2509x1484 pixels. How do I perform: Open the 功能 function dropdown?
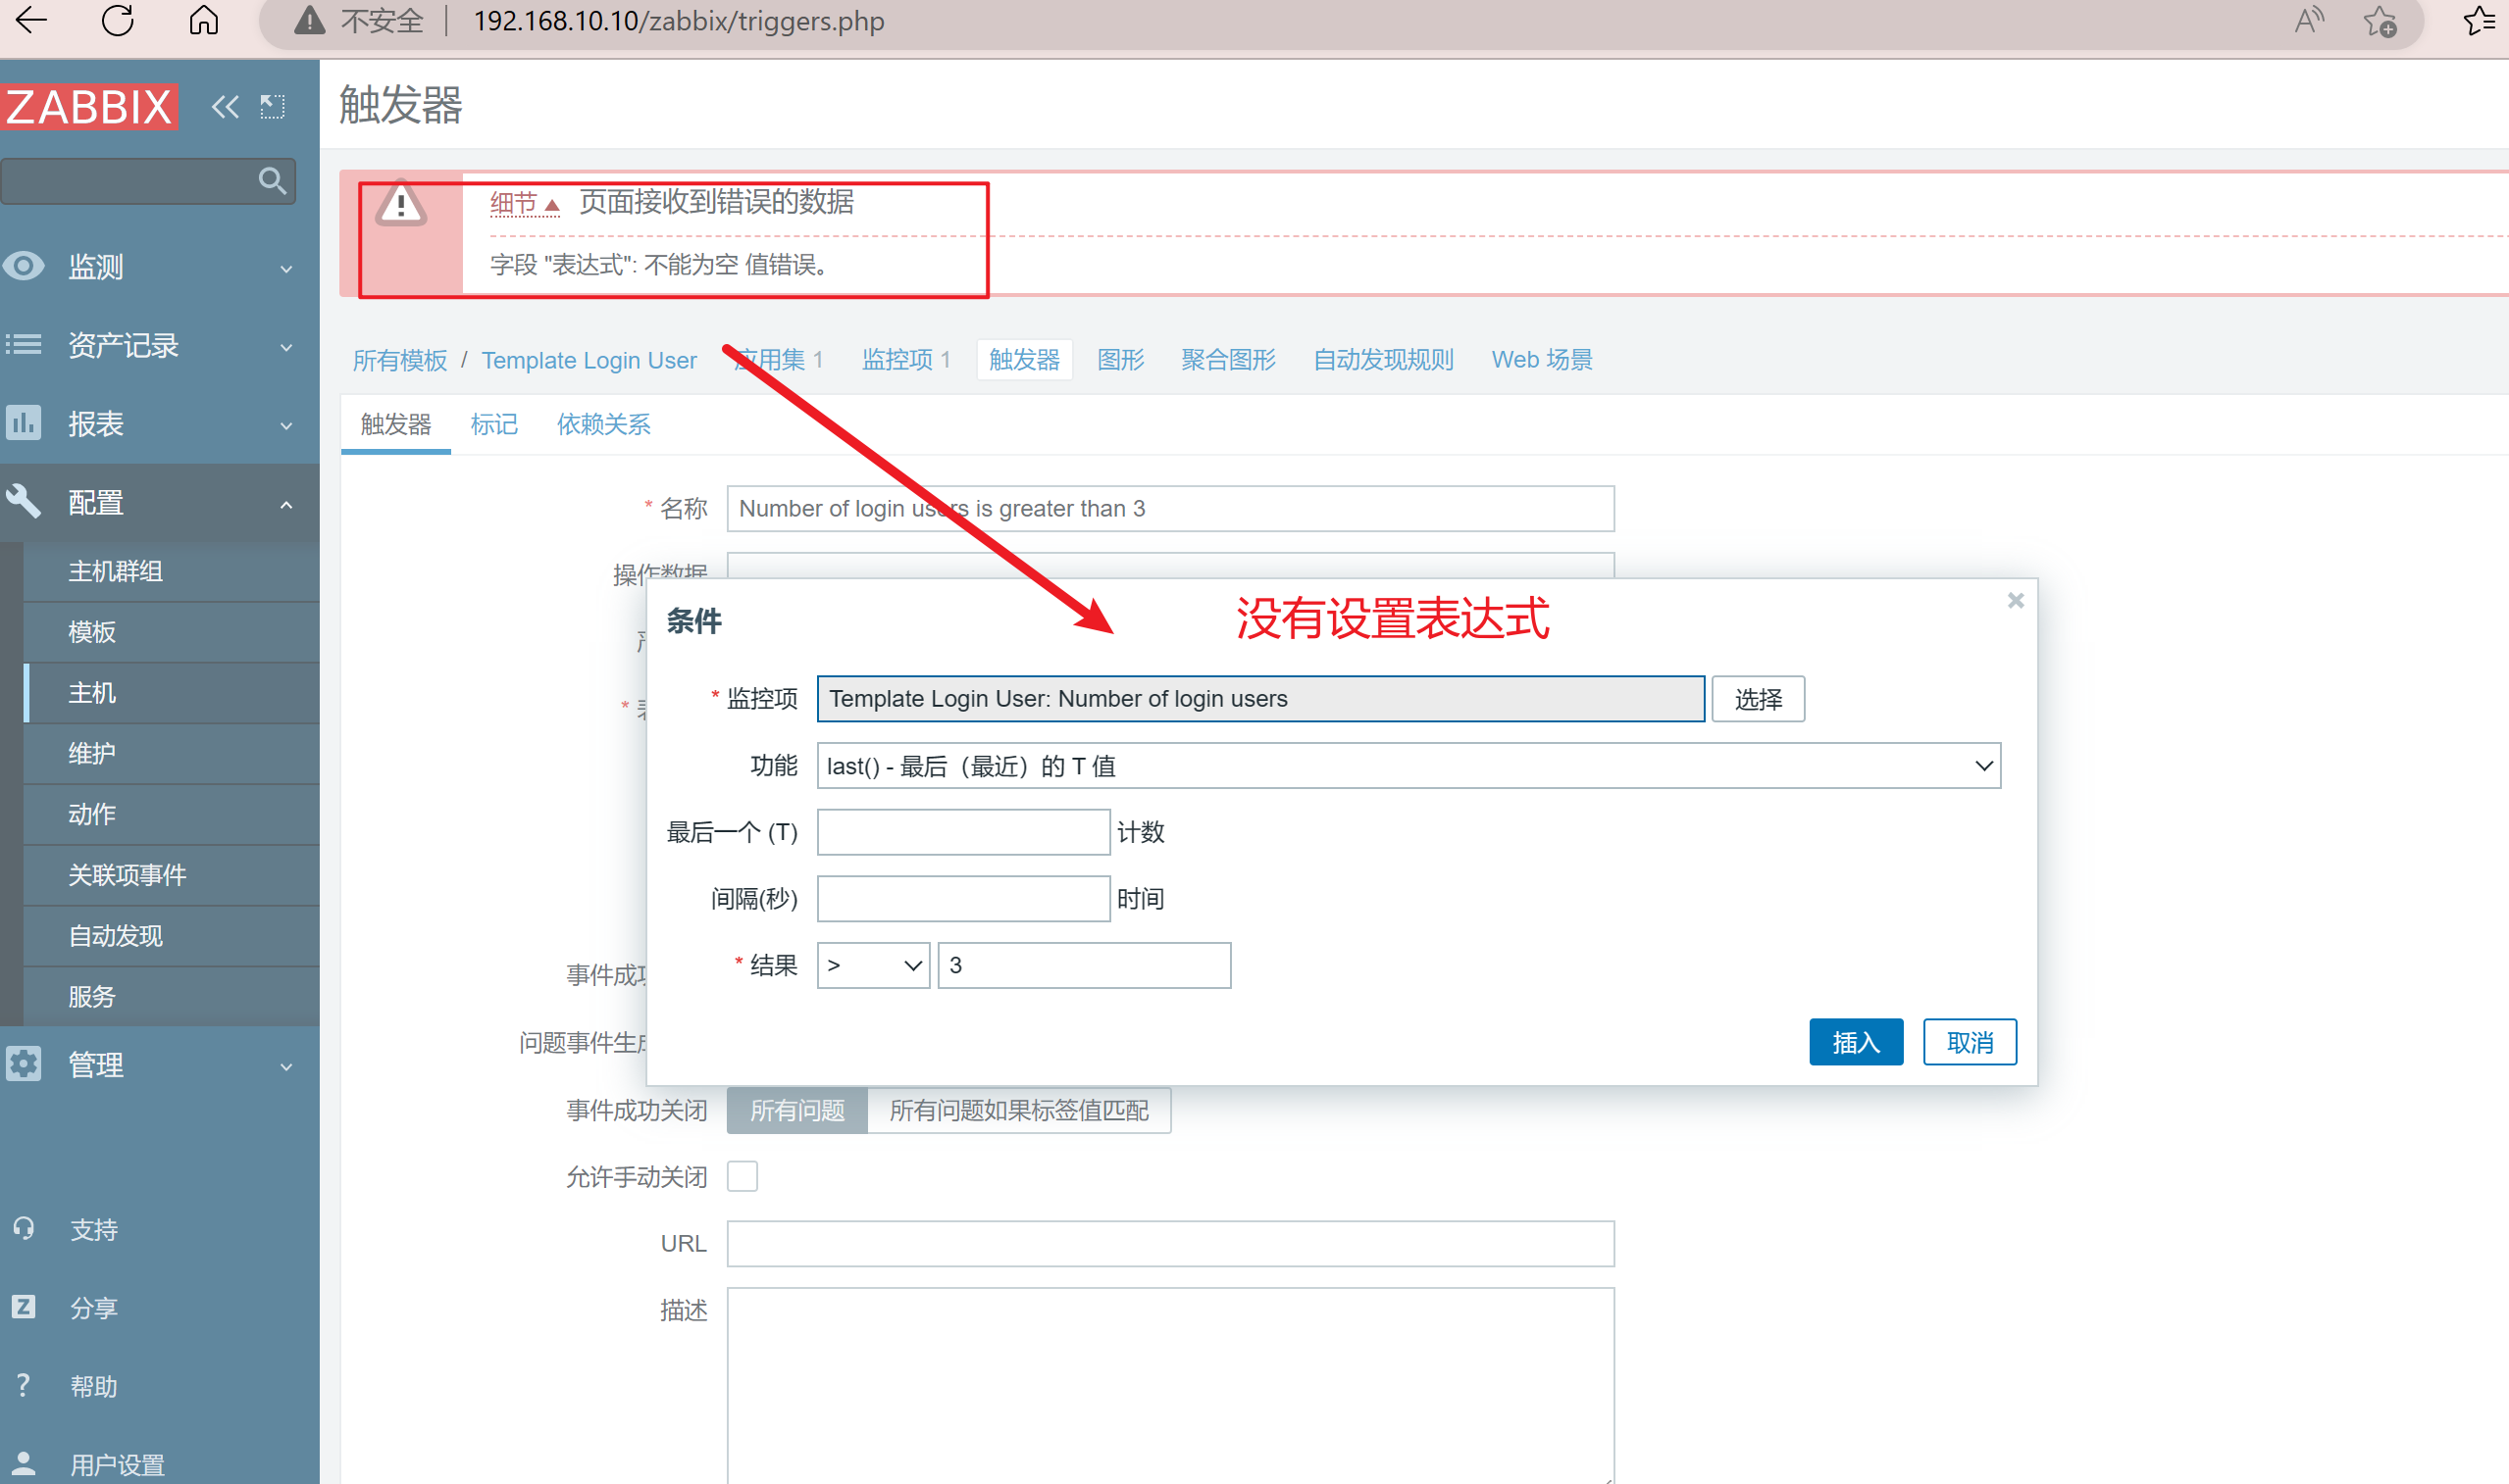click(x=1408, y=766)
